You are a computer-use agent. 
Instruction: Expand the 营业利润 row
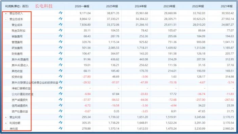6,118
